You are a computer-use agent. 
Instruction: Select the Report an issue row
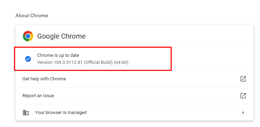135,96
